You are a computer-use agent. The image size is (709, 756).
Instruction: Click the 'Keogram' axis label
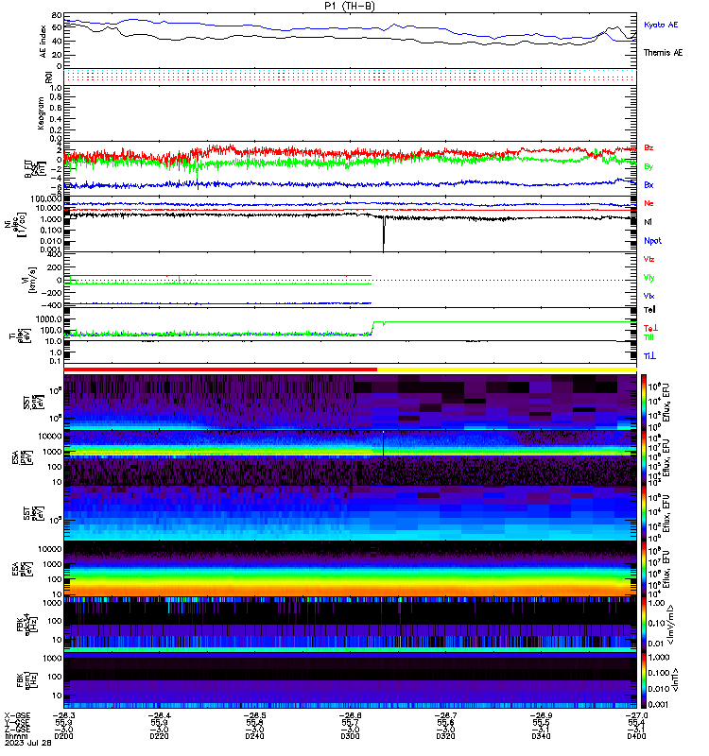[41, 112]
